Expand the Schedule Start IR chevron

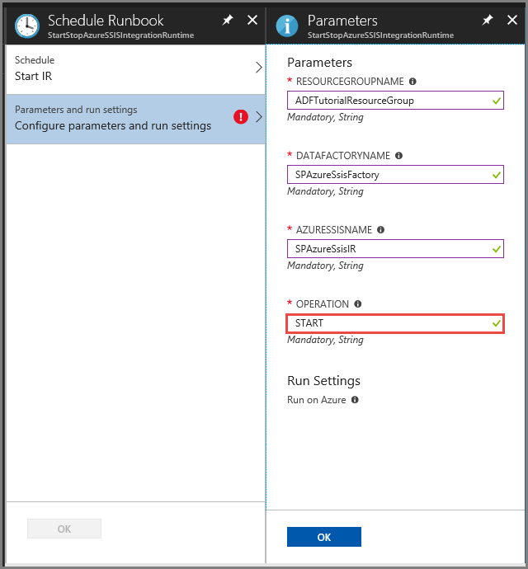(x=258, y=68)
